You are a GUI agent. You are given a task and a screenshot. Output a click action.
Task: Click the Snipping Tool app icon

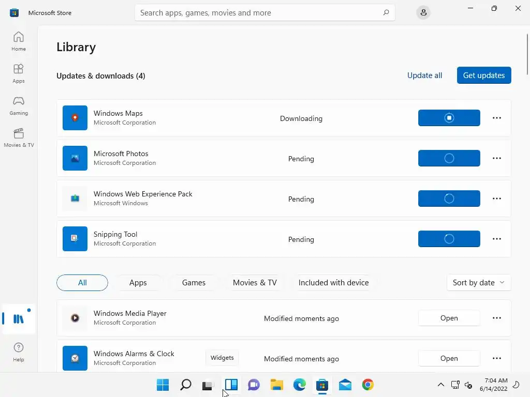tap(75, 239)
